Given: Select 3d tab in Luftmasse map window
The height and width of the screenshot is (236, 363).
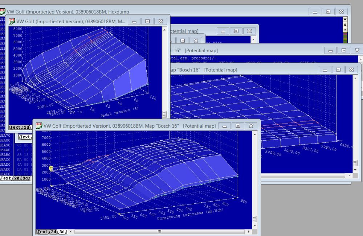Looking at the screenshot, I should click(62, 232).
